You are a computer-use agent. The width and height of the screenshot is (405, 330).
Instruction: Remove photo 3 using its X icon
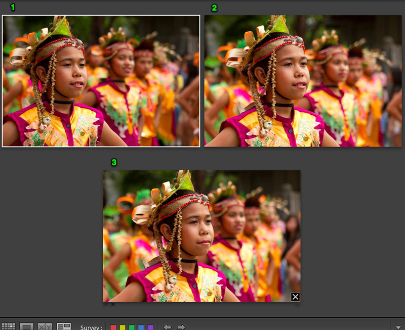295,298
